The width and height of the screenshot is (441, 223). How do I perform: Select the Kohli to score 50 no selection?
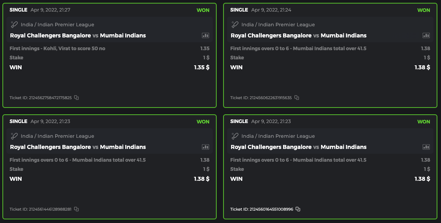(x=58, y=49)
